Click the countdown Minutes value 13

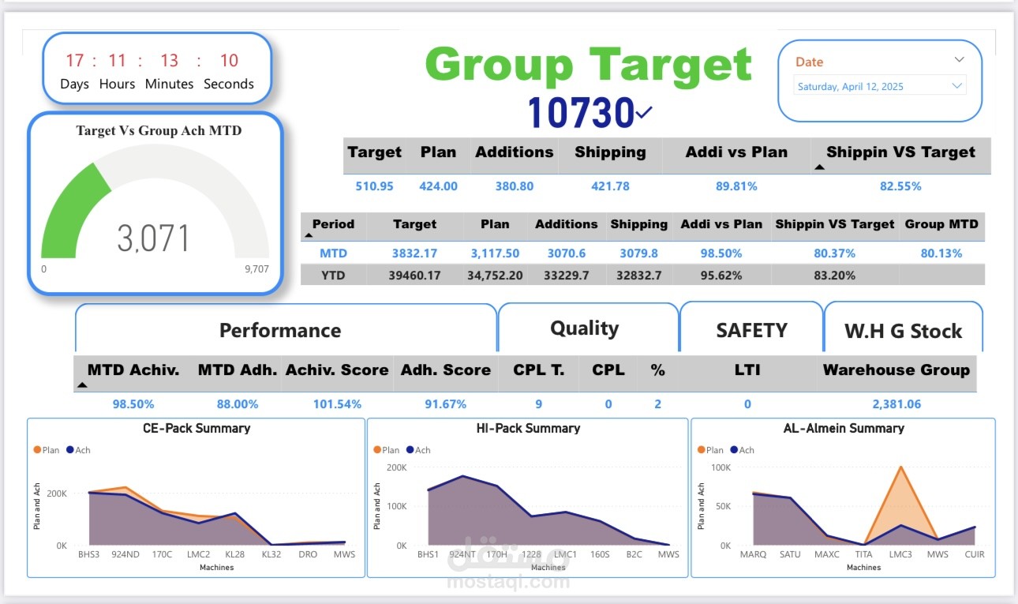(x=169, y=61)
